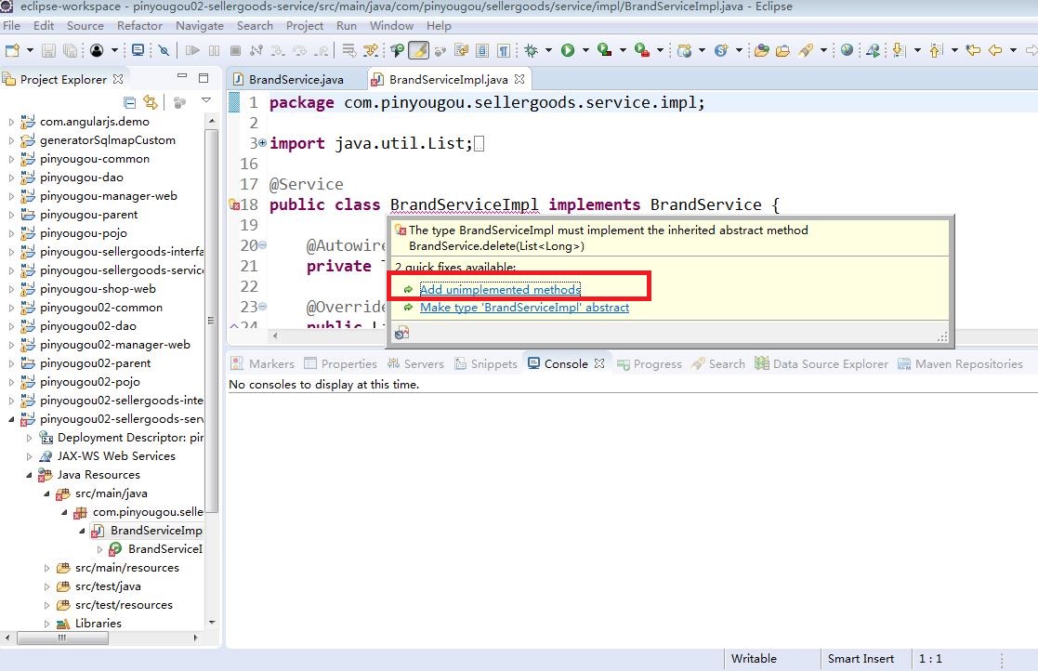Open the Source menu
1038x671 pixels.
[85, 26]
